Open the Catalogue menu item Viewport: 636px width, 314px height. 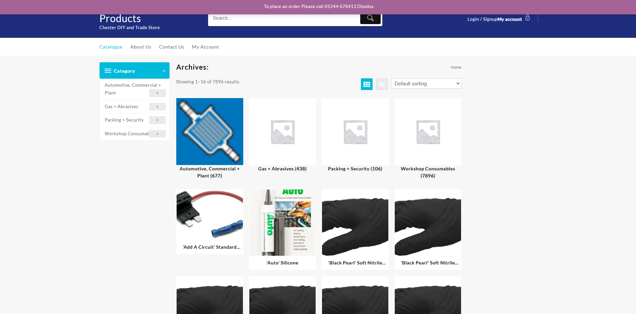[111, 47]
